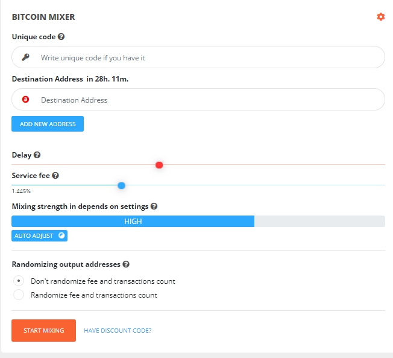Click help icon next to Delay
The height and width of the screenshot is (358, 393).
point(37,155)
